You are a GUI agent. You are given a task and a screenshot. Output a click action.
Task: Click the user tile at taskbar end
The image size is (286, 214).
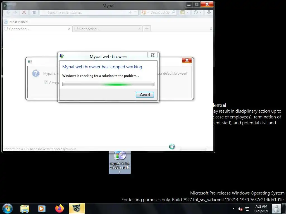click(x=276, y=209)
